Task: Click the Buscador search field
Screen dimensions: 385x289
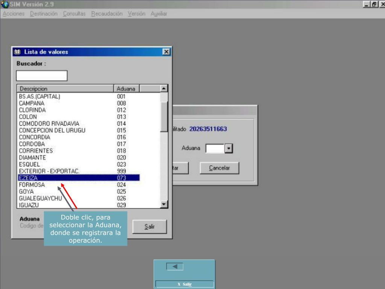Action: pos(42,75)
